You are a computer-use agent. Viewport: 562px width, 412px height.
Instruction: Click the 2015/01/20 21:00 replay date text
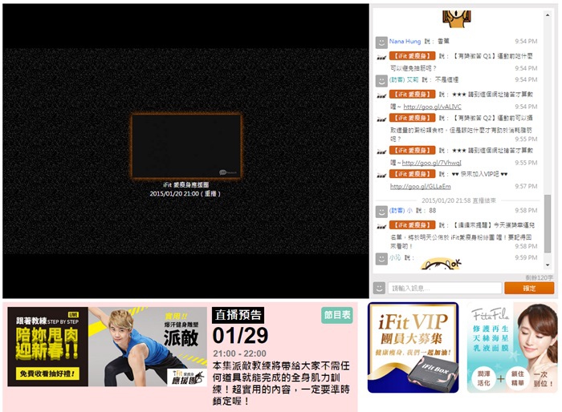[x=185, y=194]
